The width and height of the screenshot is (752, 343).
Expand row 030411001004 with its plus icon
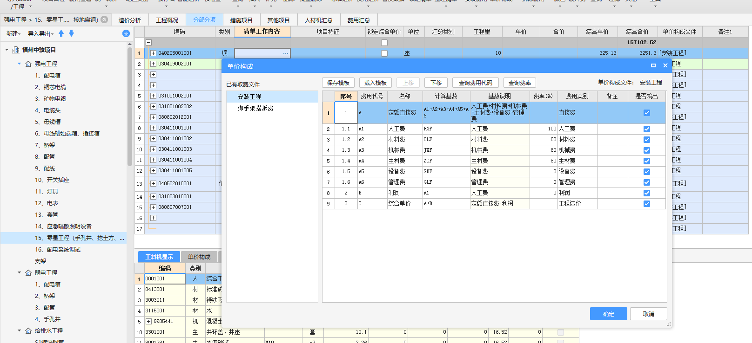[x=153, y=160]
